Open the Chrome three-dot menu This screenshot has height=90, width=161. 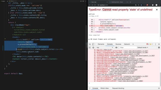pyautogui.click(x=159, y=5)
